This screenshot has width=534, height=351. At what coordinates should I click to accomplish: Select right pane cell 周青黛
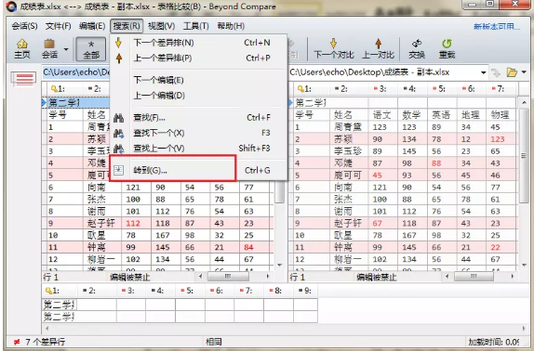tap(348, 127)
